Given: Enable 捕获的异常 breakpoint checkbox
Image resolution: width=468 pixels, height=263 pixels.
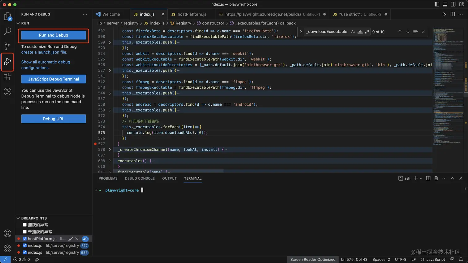Looking at the screenshot, I should (25, 225).
